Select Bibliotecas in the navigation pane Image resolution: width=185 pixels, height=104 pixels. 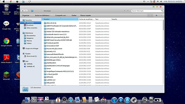click(x=29, y=33)
